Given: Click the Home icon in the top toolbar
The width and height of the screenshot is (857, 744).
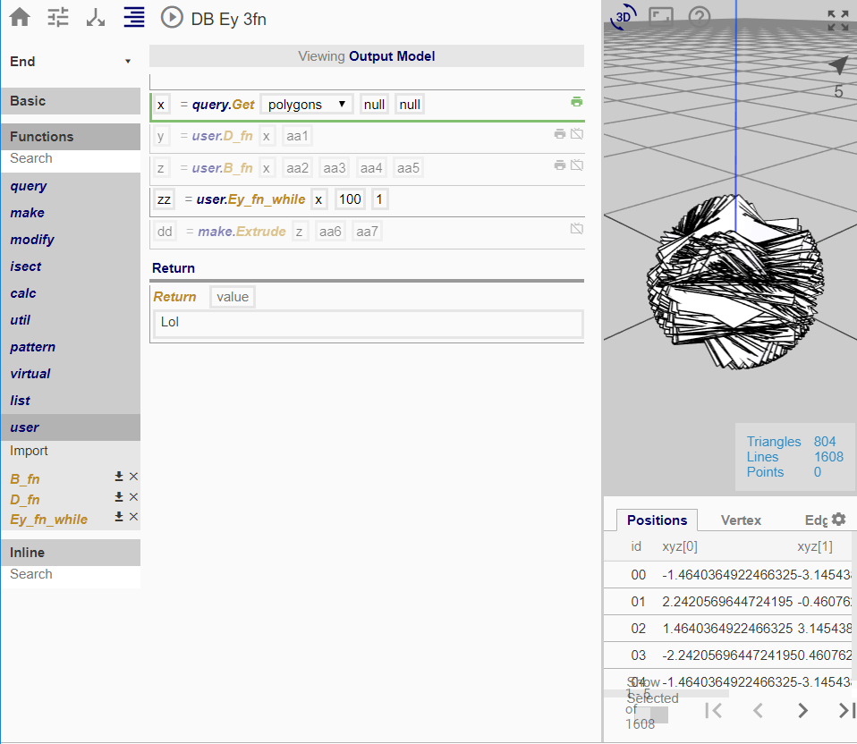Looking at the screenshot, I should tap(19, 17).
